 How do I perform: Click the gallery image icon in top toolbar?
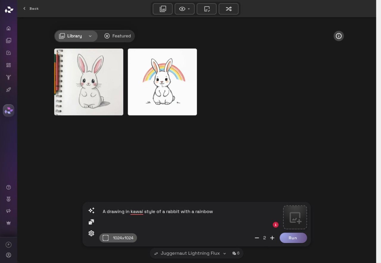point(163,9)
